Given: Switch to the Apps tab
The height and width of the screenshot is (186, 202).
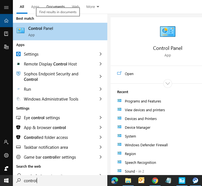Looking at the screenshot, I should tap(35, 6).
